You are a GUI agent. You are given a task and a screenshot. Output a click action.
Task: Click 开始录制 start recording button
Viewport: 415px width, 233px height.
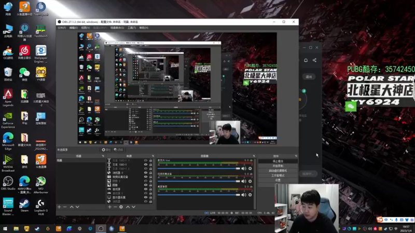pos(278,166)
